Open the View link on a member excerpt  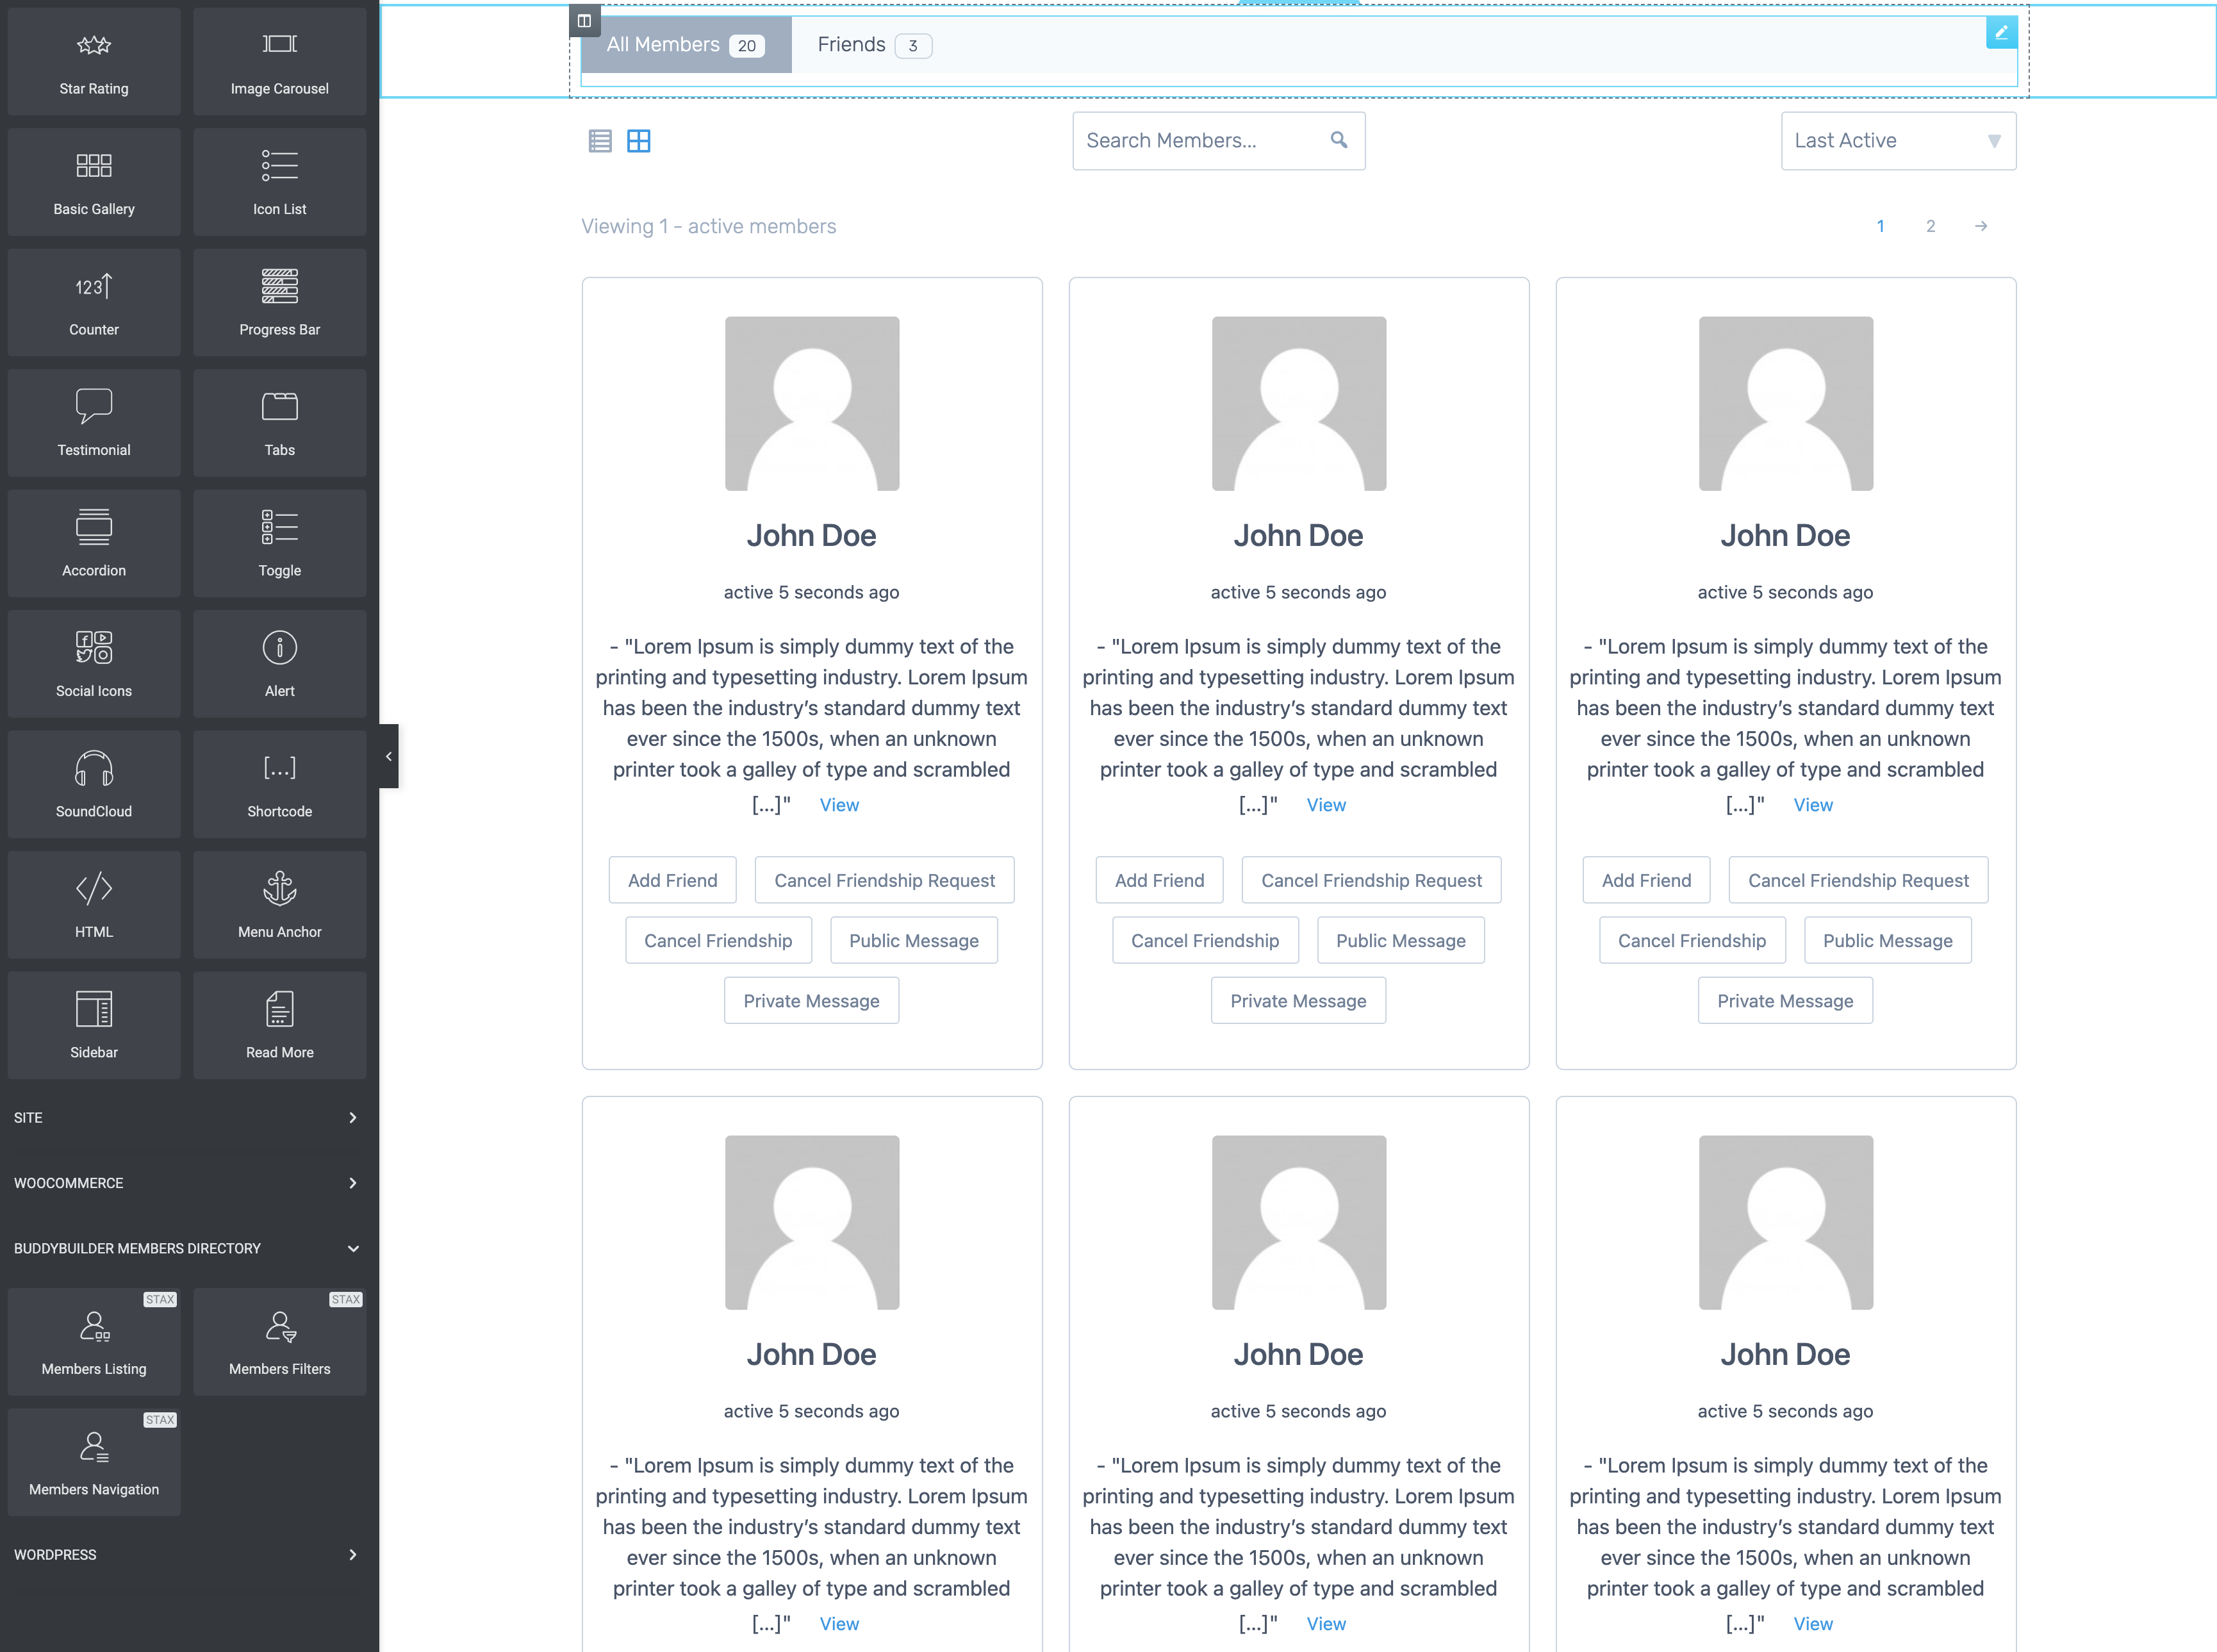(838, 804)
